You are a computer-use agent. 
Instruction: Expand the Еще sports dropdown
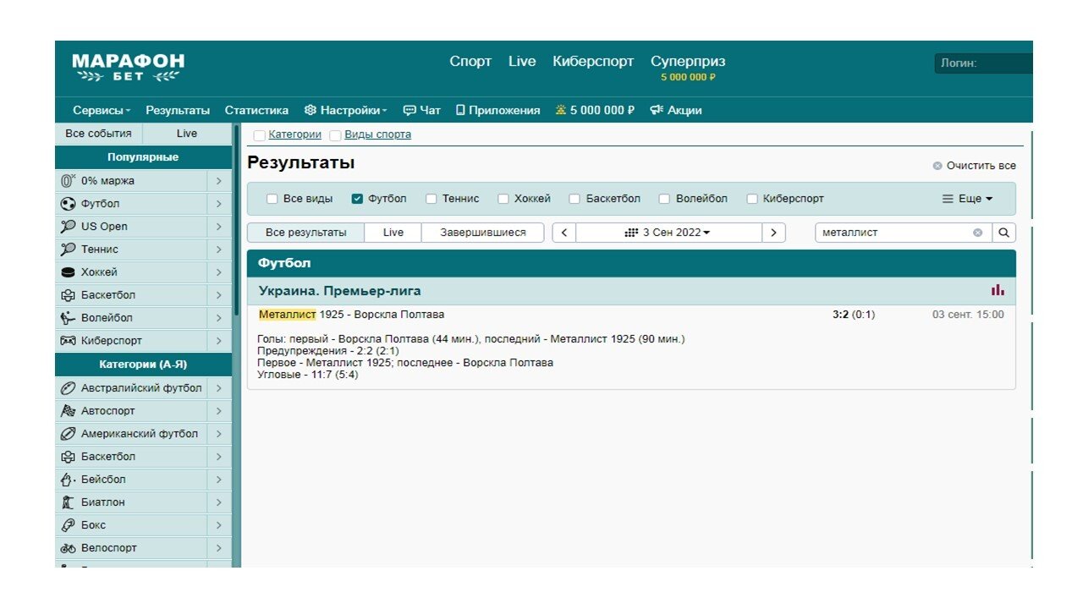967,199
